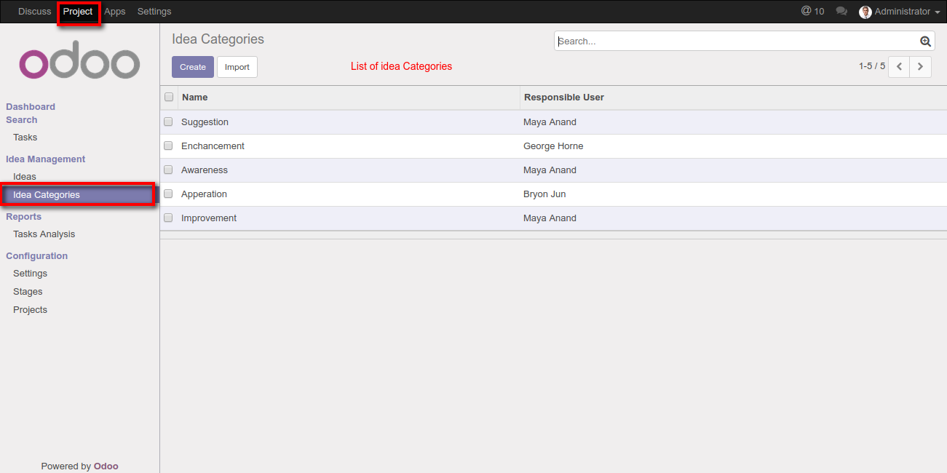Check the Enchancement row checkbox
947x473 pixels.
[168, 146]
